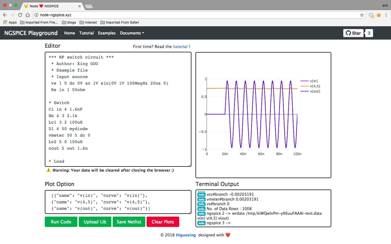
Task: Click the Upload Lib button
Action: (x=95, y=222)
